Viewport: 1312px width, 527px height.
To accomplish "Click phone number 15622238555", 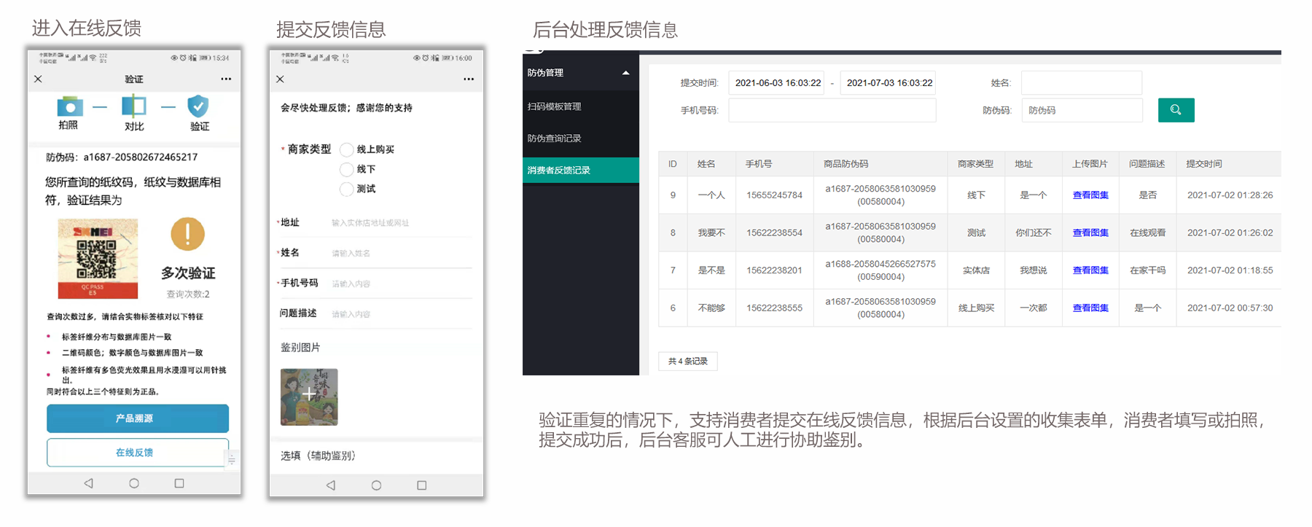I will [774, 308].
